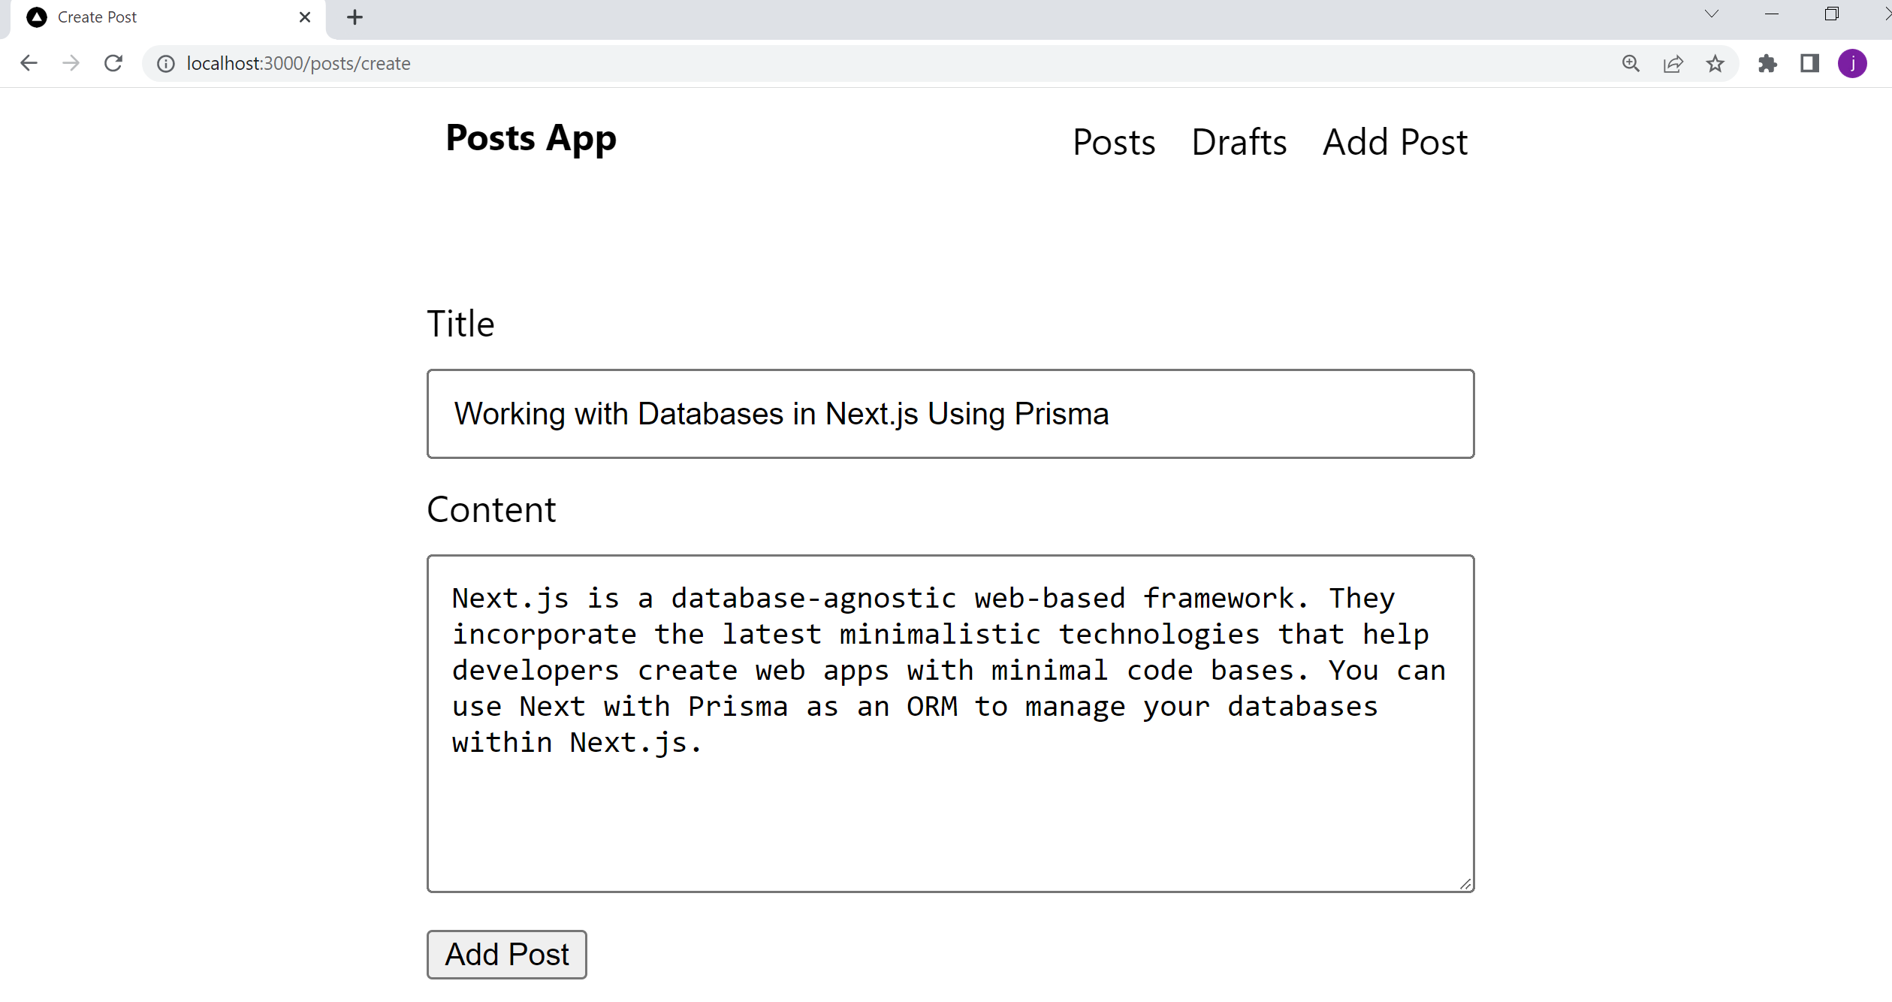Screen dimensions: 1892x1002
Task: Go back with the browser back arrow
Action: [29, 63]
